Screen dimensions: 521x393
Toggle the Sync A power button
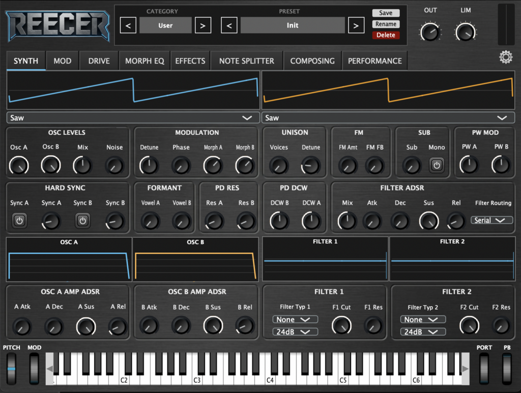point(19,220)
